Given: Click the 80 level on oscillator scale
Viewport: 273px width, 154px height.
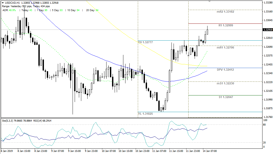Looking at the screenshot, I should (264, 125).
